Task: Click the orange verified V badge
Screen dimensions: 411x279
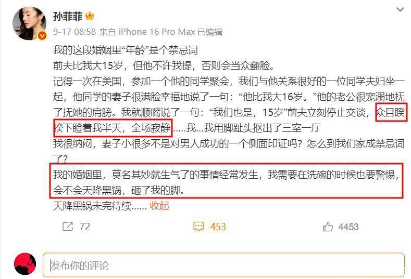Action: pos(42,35)
